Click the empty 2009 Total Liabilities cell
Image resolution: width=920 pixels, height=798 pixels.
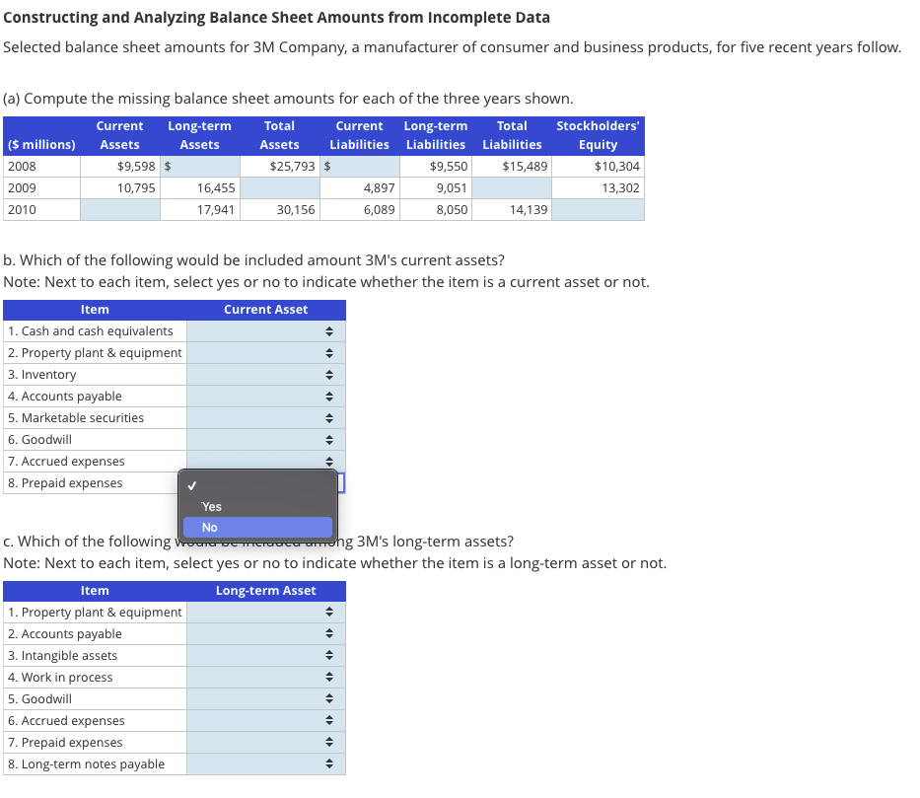coord(512,187)
